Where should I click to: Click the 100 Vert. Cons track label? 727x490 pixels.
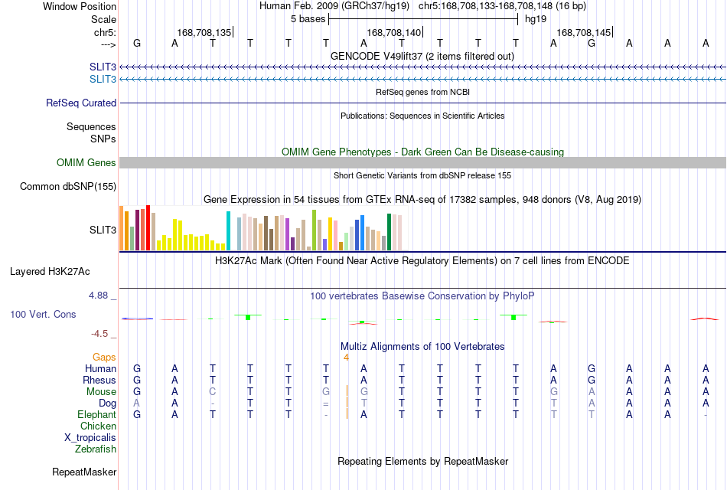(43, 315)
